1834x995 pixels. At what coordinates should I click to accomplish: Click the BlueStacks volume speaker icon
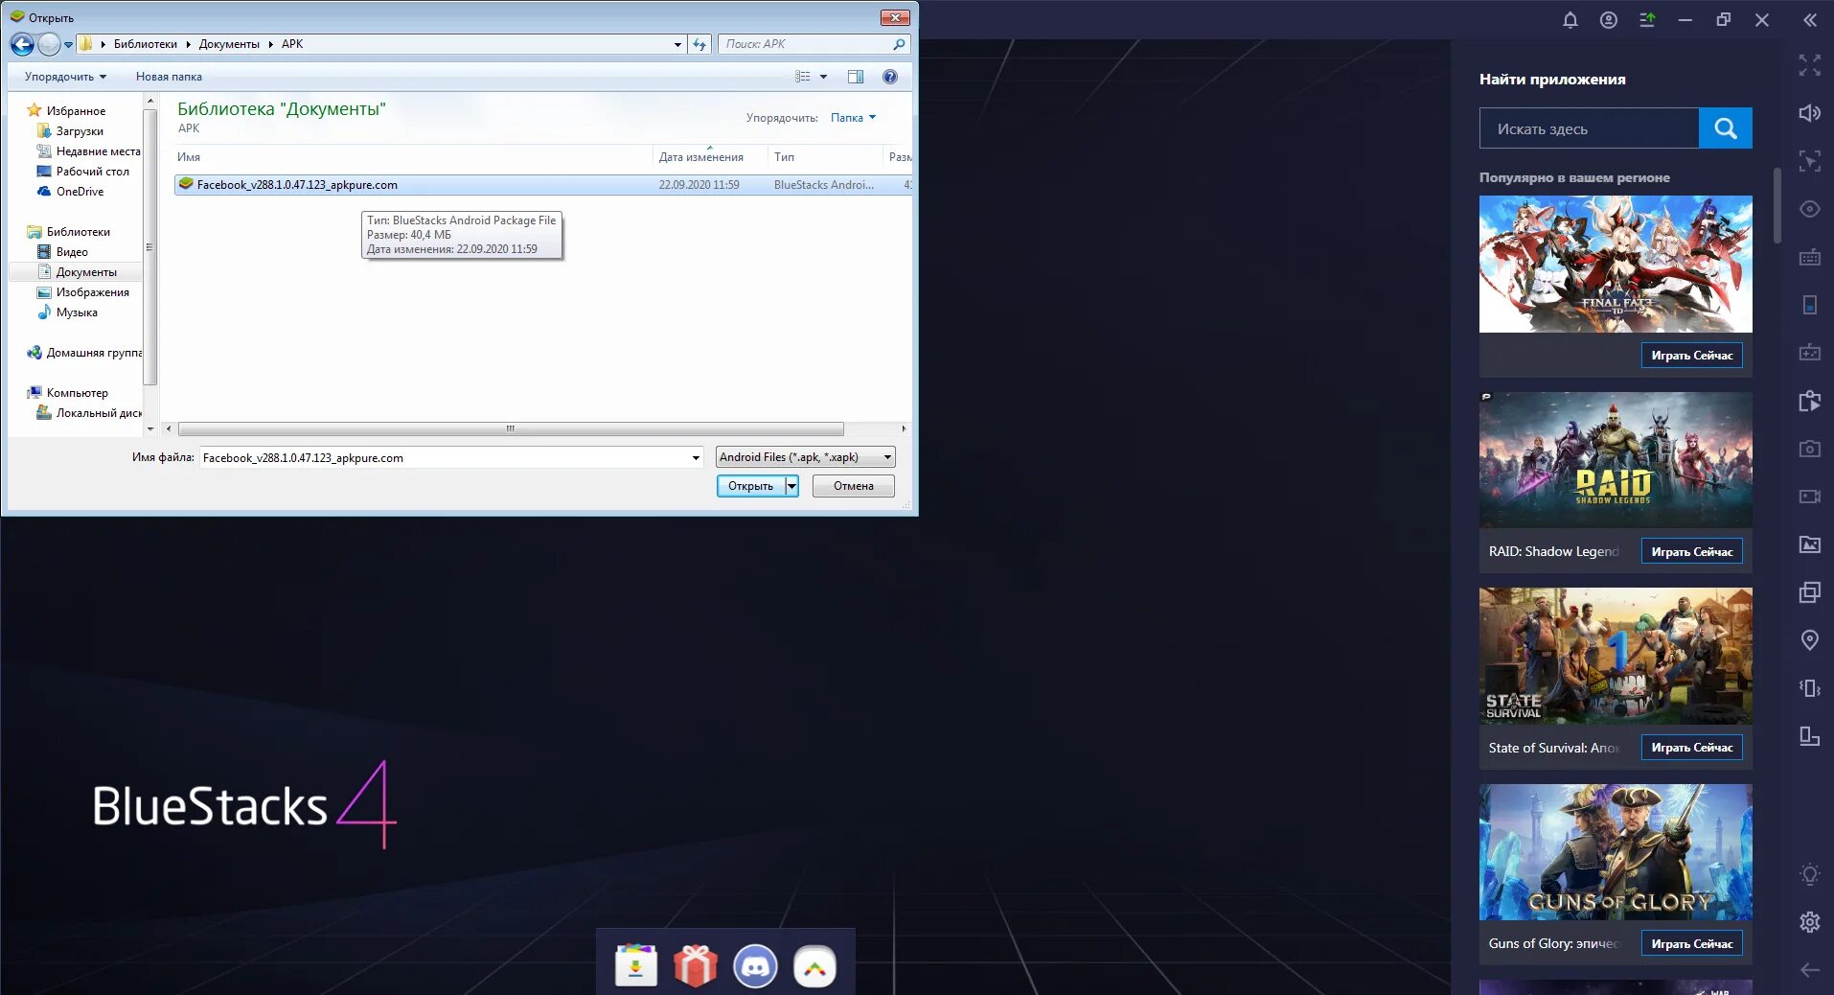(1809, 113)
